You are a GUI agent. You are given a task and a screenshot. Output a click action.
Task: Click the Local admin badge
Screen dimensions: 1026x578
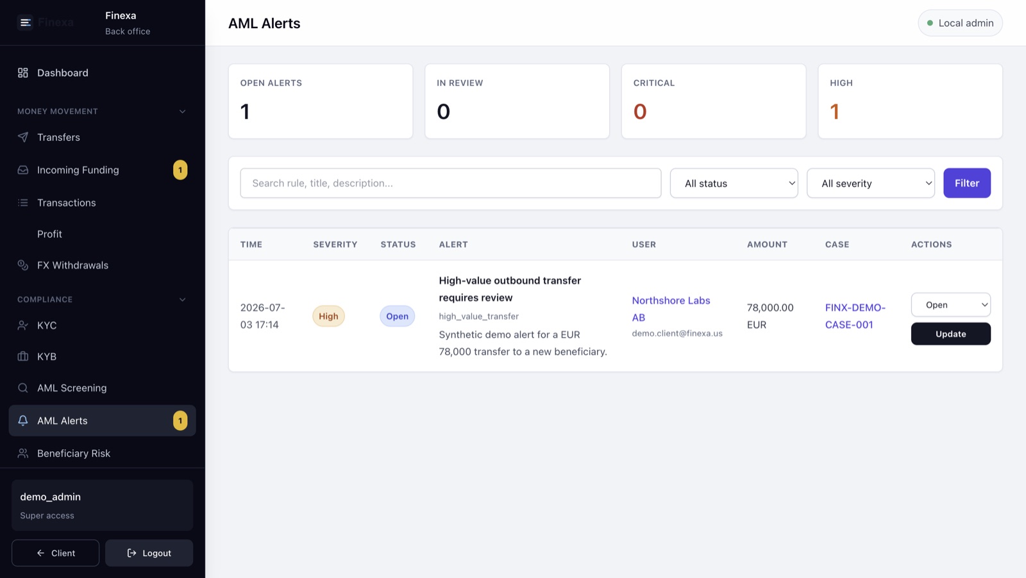pyautogui.click(x=960, y=23)
